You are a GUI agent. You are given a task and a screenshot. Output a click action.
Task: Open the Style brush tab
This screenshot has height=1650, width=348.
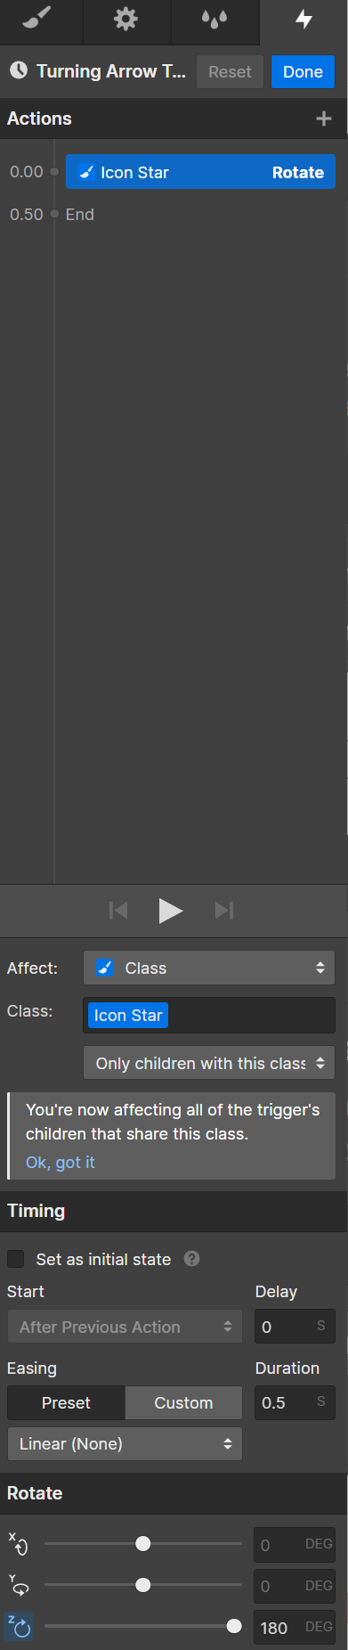click(x=37, y=20)
